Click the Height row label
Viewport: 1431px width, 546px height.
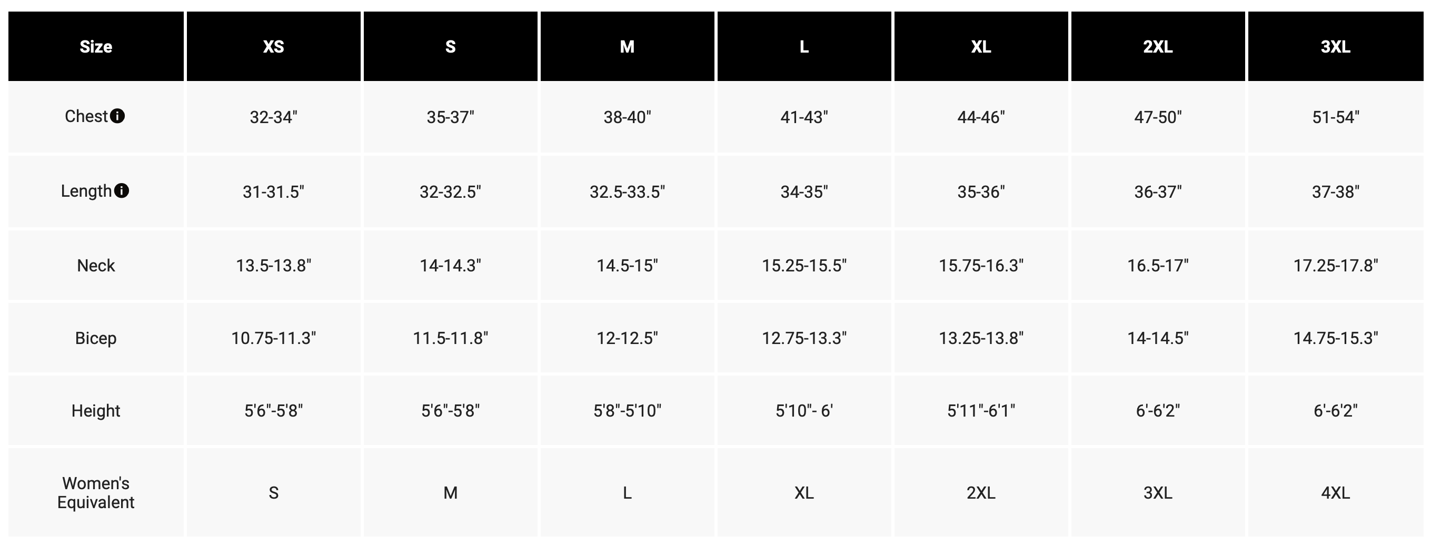pyautogui.click(x=96, y=411)
